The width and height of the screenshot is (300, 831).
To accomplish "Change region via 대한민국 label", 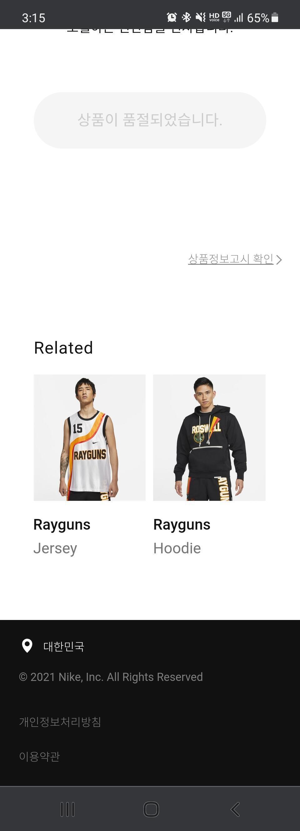I will tap(64, 647).
